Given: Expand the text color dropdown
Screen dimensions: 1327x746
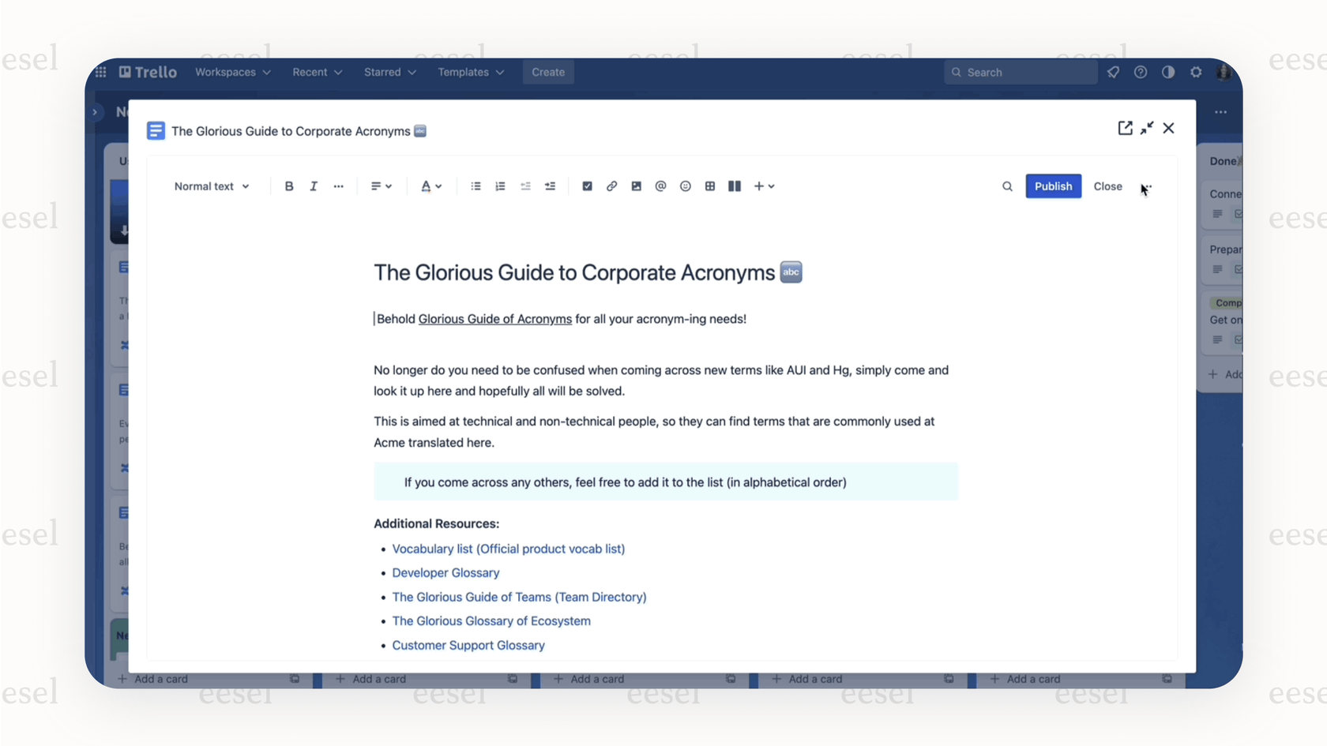Looking at the screenshot, I should click(x=439, y=186).
